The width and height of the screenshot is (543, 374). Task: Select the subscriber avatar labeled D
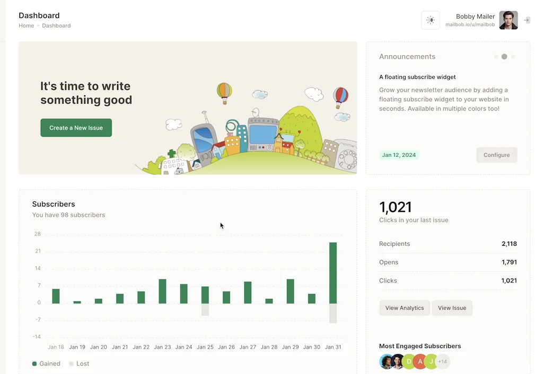(409, 362)
